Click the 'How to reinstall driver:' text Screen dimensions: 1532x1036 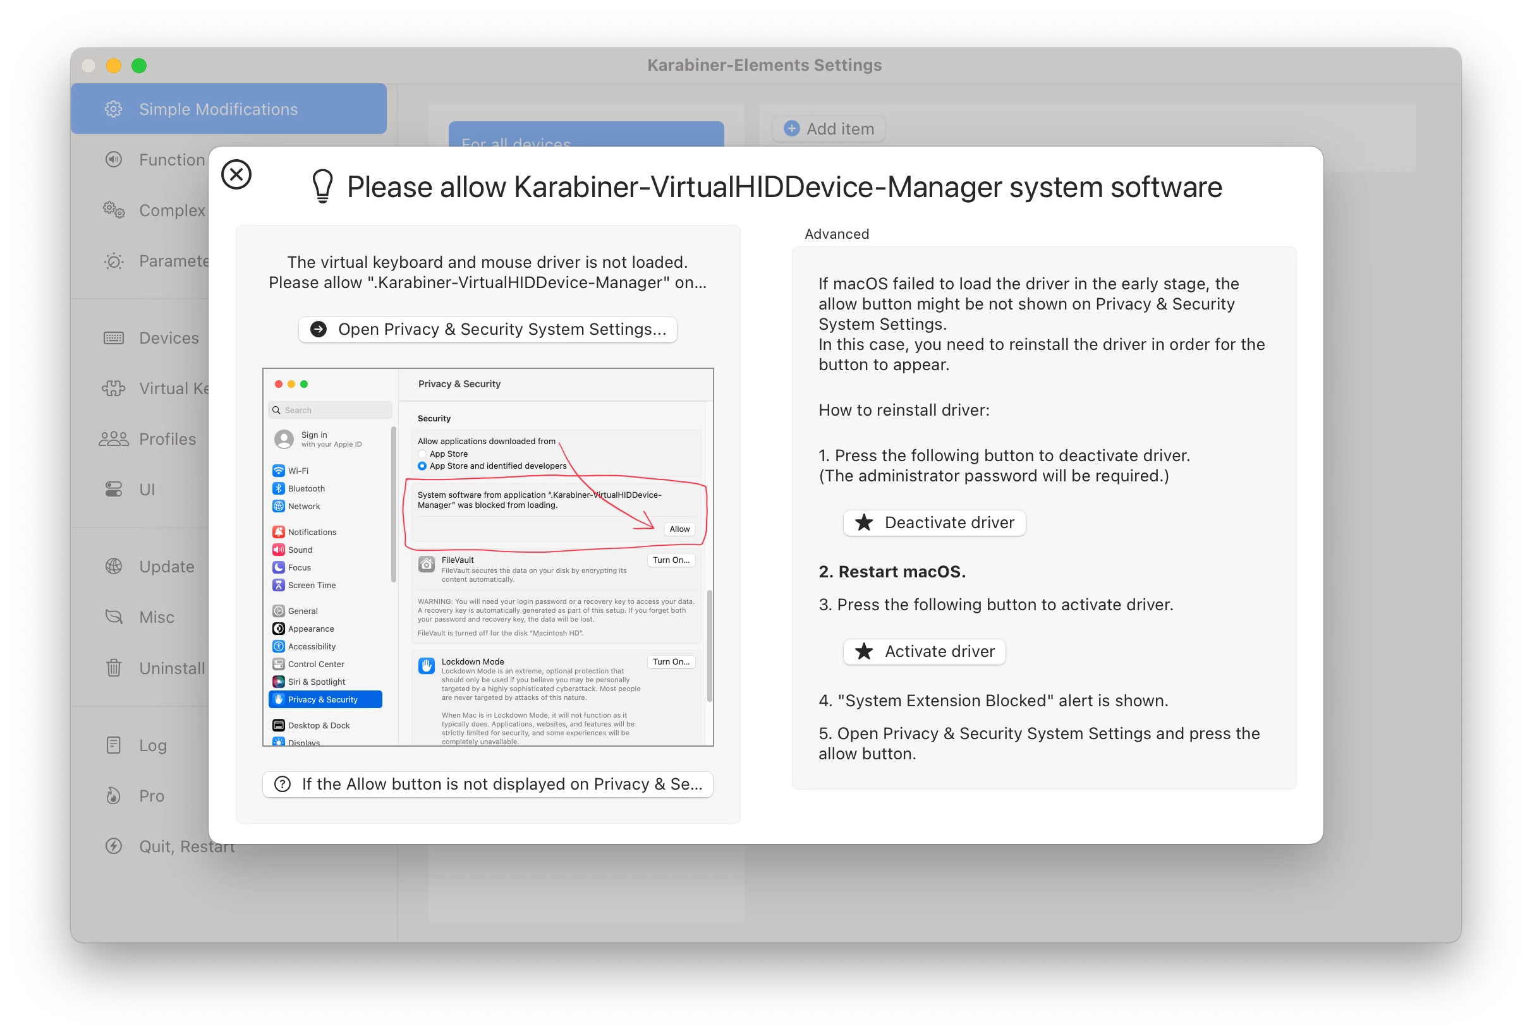(904, 410)
